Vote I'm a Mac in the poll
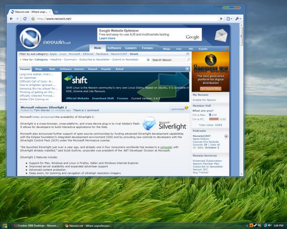287x229 pixels. point(199,115)
